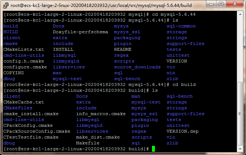Click 'CPackSourceConfig.cmake' file name
The height and width of the screenshot is (155, 246).
point(37,131)
